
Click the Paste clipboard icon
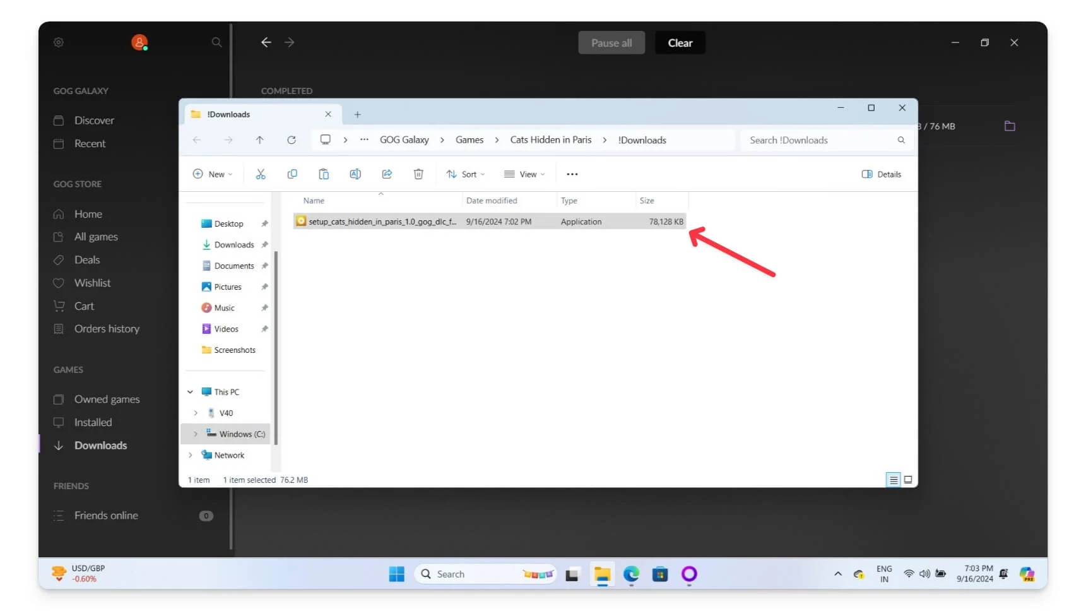324,174
